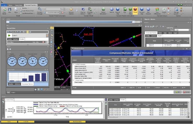The image size is (193, 124).
Task: Click the yellow highlighted tool atop the map toolbar
Action: 51,28
